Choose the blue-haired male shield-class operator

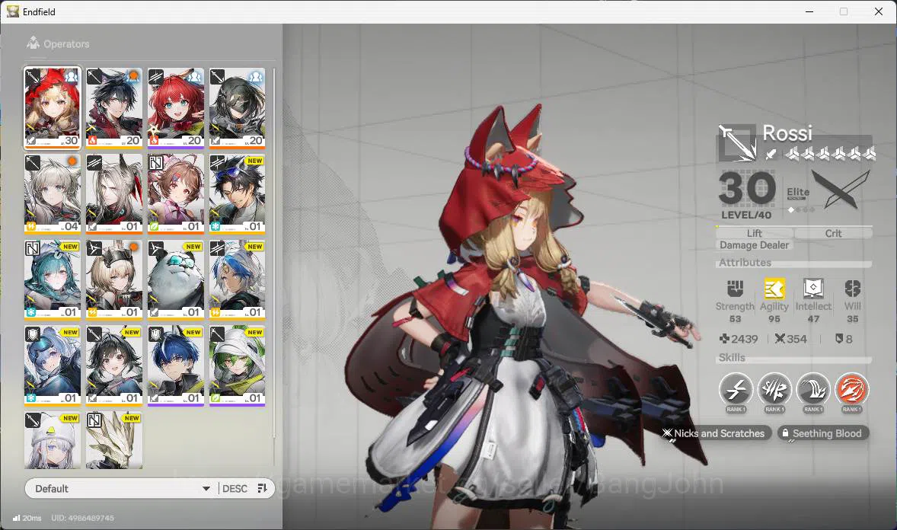[x=176, y=366]
